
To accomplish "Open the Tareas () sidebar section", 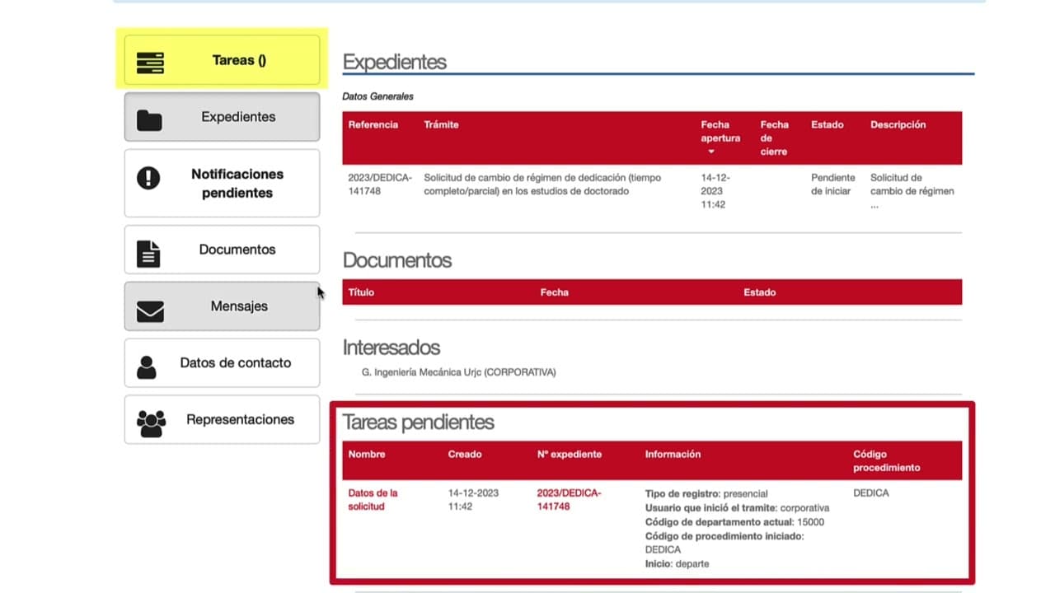I will coord(222,60).
